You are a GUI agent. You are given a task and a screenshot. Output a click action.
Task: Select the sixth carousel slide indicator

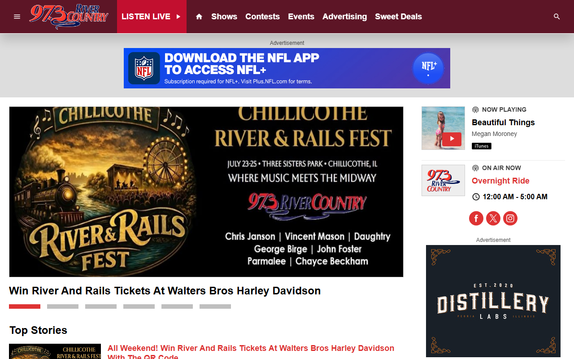pyautogui.click(x=215, y=306)
